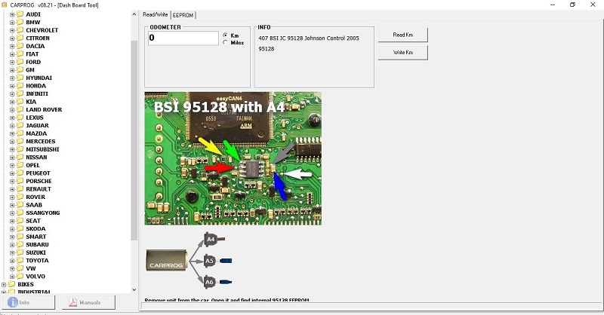The height and width of the screenshot is (315, 604).
Task: Switch to the EEPROM tab
Action: [183, 15]
